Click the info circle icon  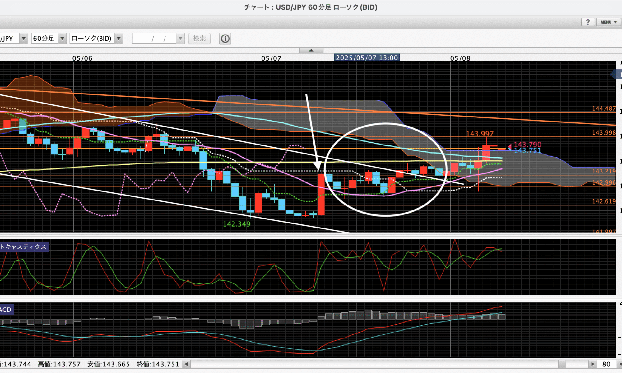coord(225,39)
